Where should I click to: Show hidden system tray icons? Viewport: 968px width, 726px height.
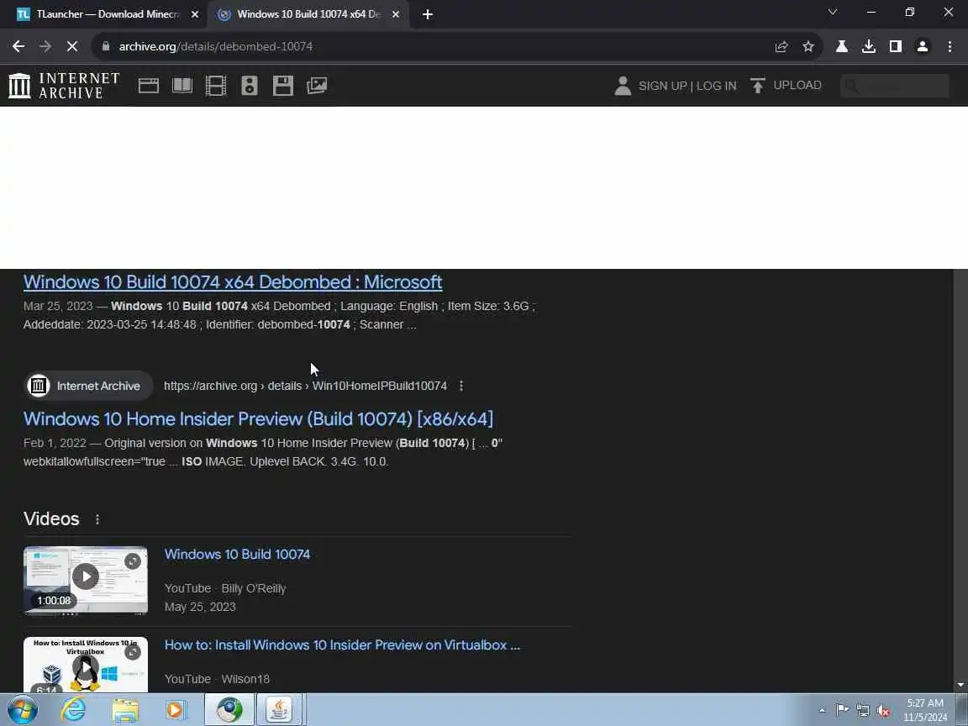click(822, 711)
